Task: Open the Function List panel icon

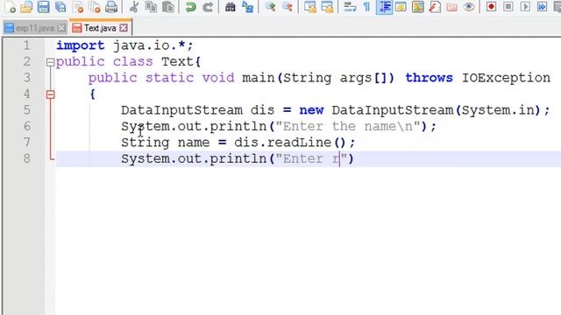Action: (x=435, y=7)
